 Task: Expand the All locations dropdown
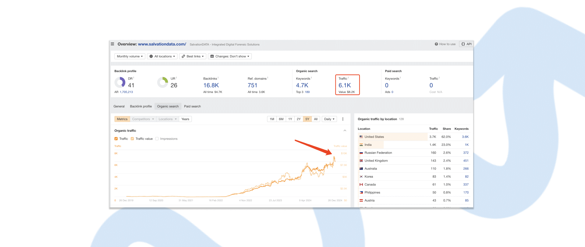coord(162,56)
